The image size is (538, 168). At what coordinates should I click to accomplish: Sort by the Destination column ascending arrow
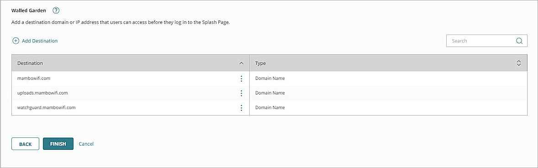point(241,63)
